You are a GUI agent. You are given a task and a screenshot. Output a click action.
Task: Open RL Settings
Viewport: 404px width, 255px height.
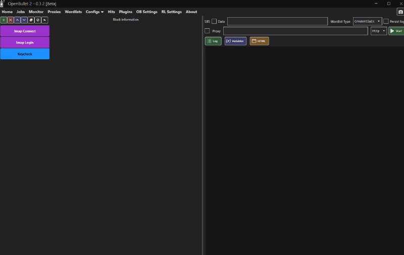[172, 12]
